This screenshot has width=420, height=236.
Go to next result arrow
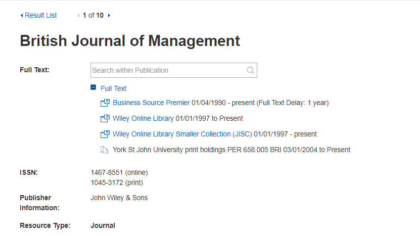[109, 16]
